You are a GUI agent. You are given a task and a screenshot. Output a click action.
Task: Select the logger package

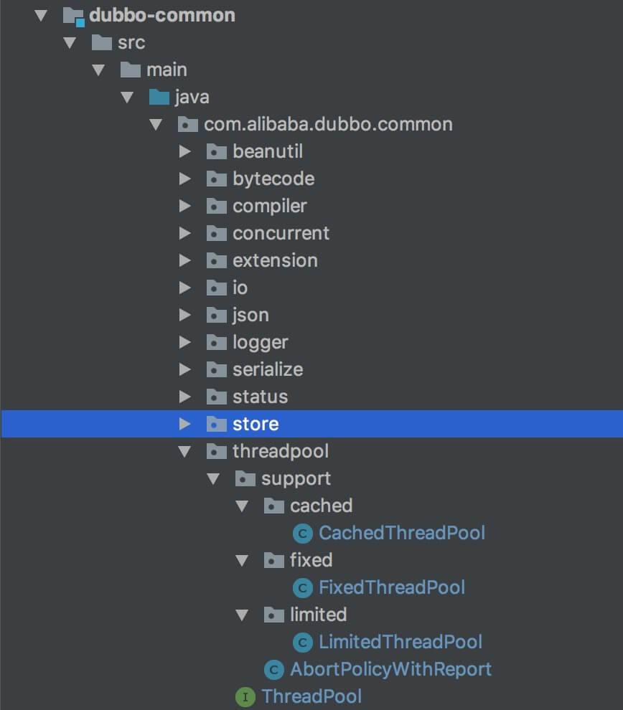(260, 342)
